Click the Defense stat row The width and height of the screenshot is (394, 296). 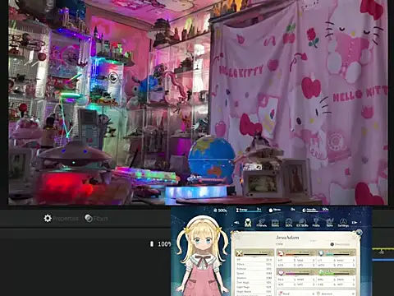[x=254, y=269]
